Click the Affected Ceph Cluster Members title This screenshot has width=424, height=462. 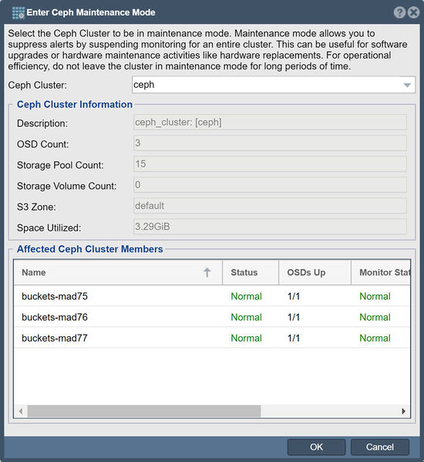click(x=89, y=249)
